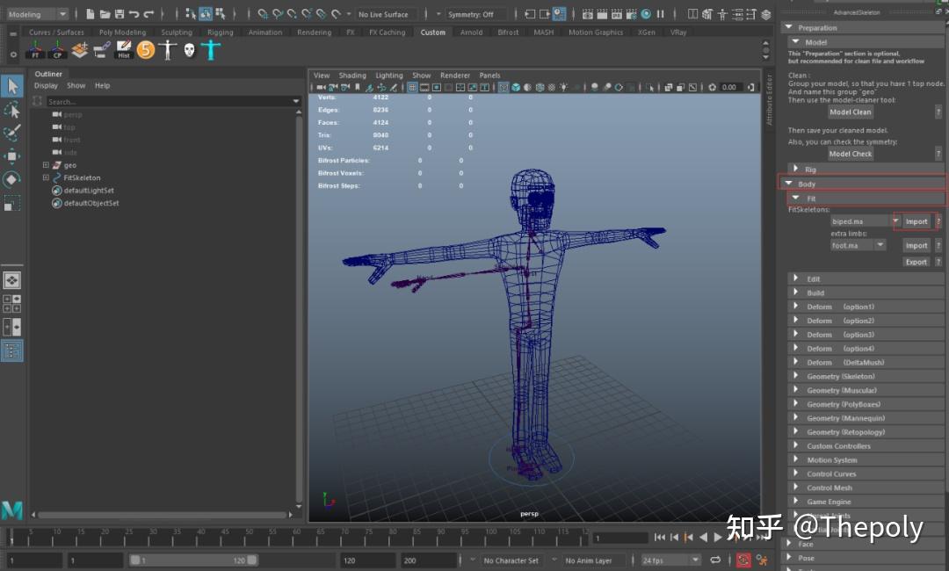The width and height of the screenshot is (949, 571).
Task: Open the skull face shelf icon
Action: click(189, 51)
